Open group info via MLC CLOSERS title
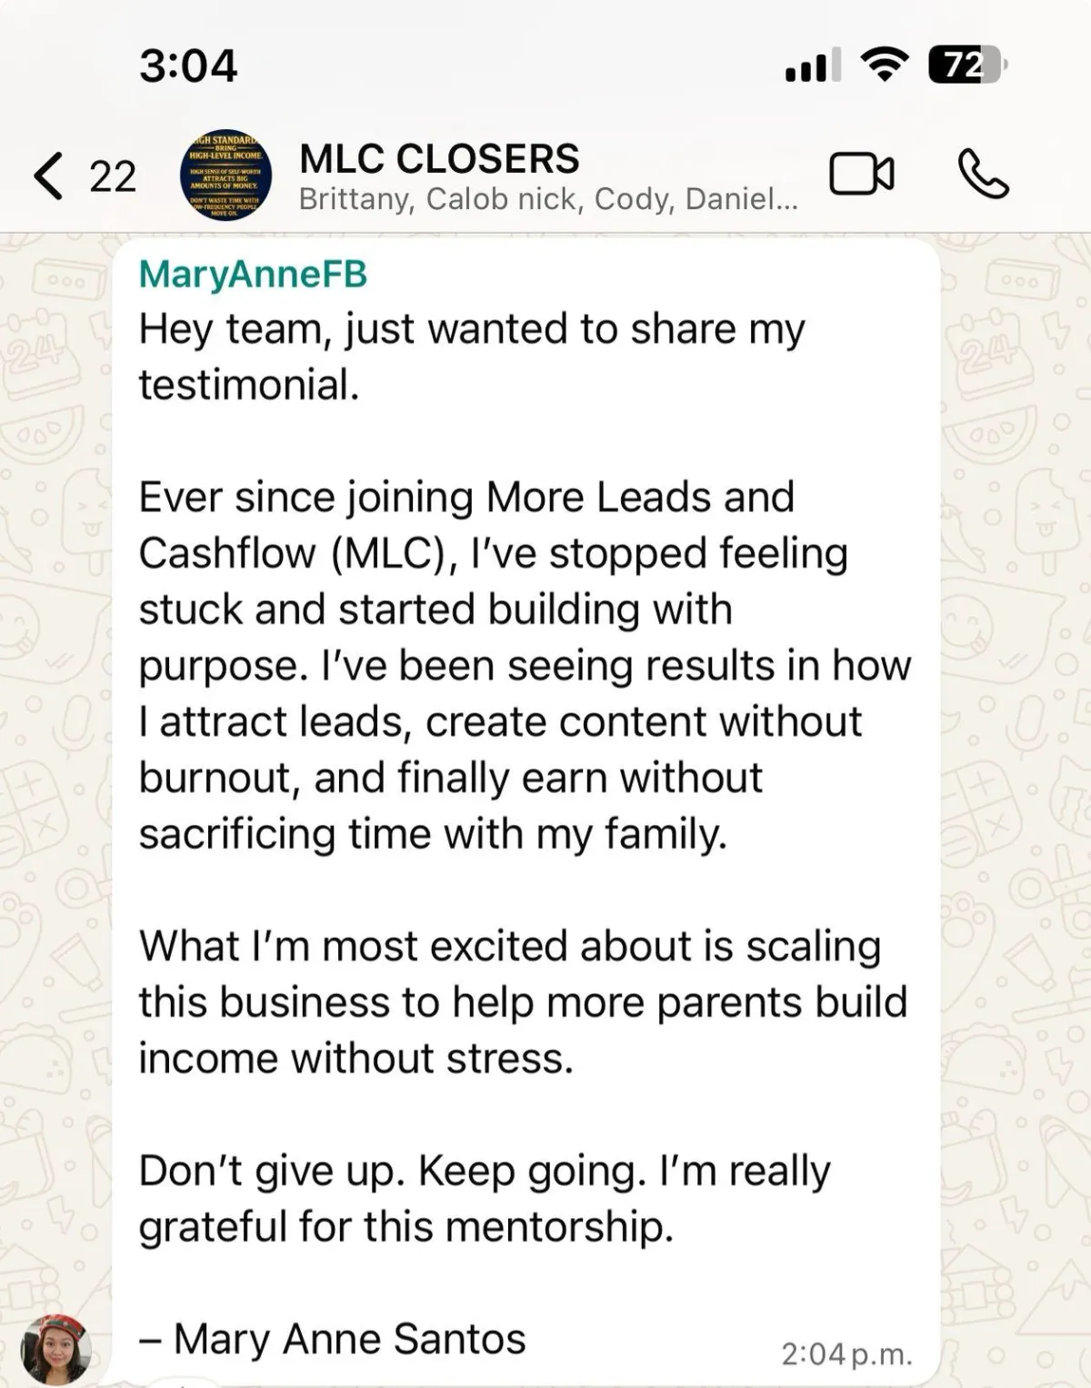This screenshot has height=1388, width=1091. (x=439, y=158)
